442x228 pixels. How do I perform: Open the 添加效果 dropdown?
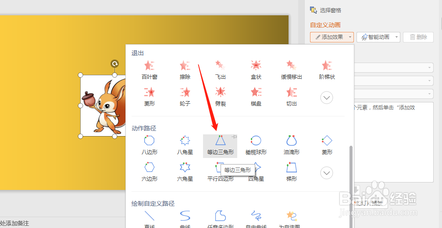(332, 37)
